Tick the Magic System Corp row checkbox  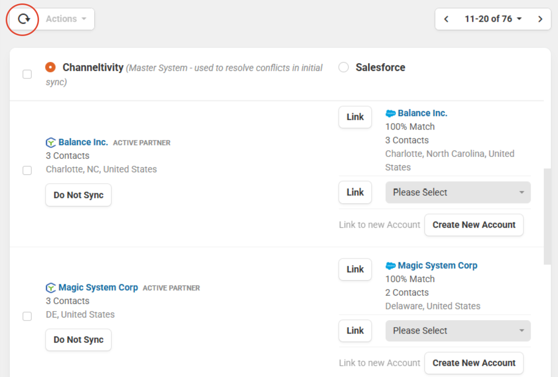point(27,316)
